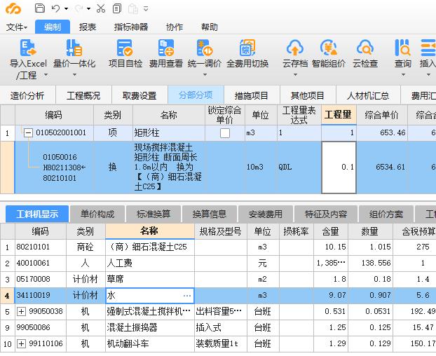
Task: Switch to the 编制 ribbon tab
Action: 53,27
